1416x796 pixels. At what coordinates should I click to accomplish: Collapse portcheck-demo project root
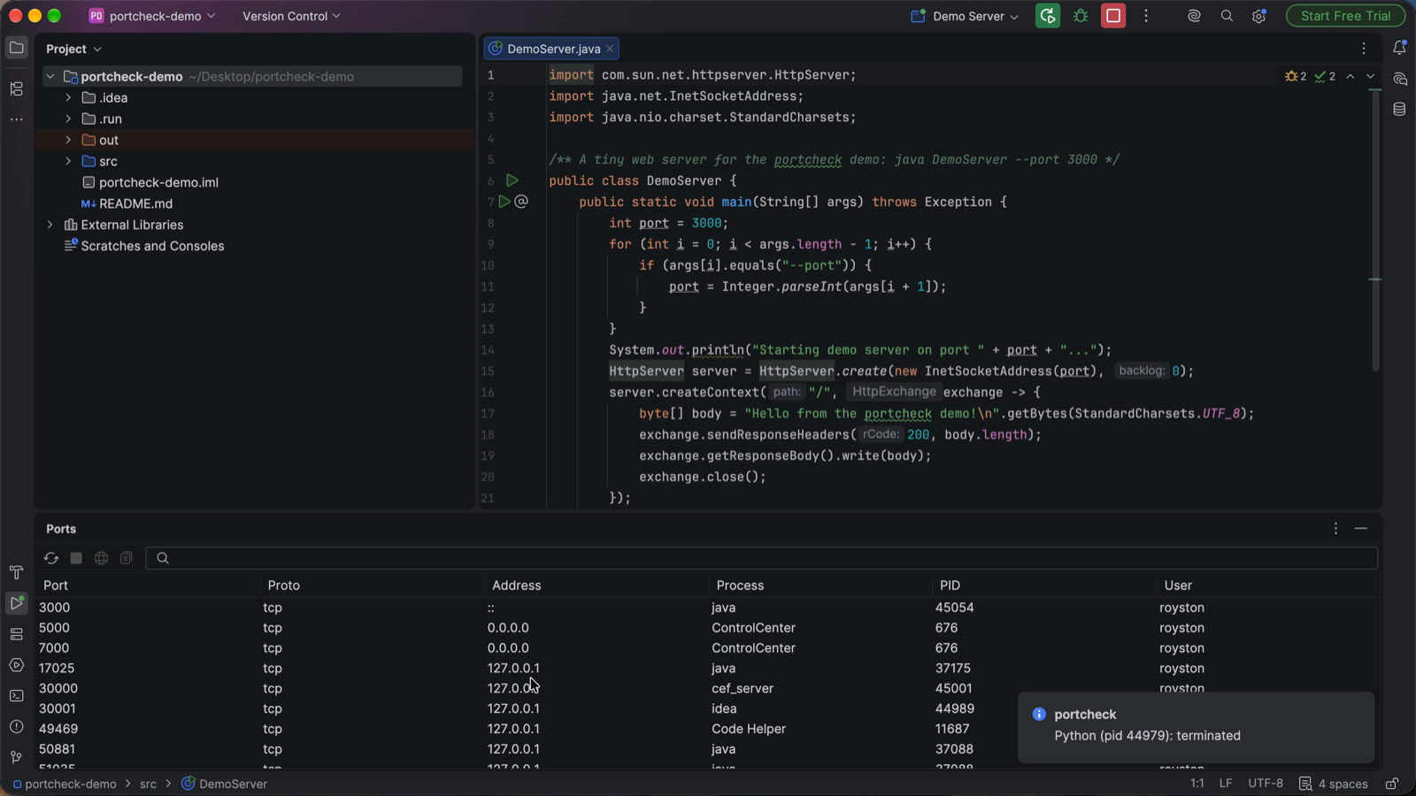[x=50, y=76]
